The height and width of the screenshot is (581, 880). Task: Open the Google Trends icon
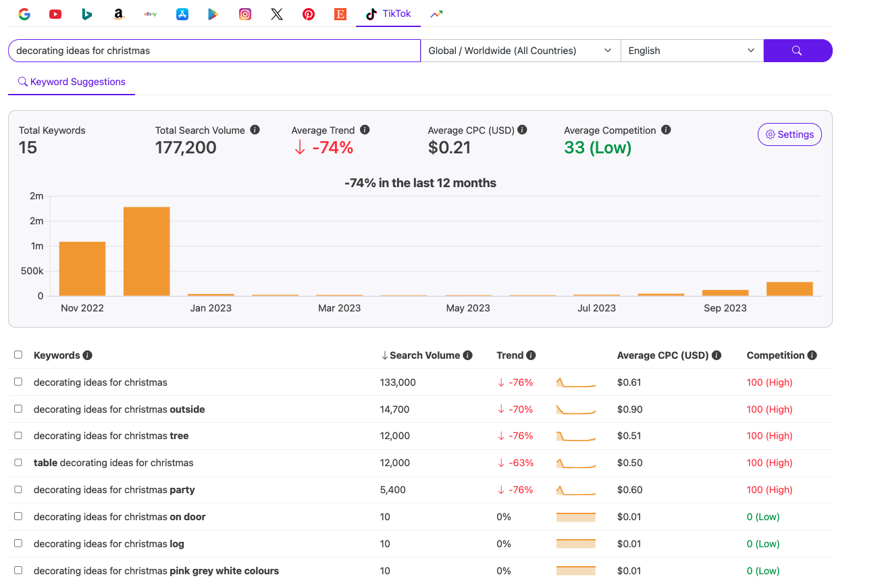(x=436, y=14)
